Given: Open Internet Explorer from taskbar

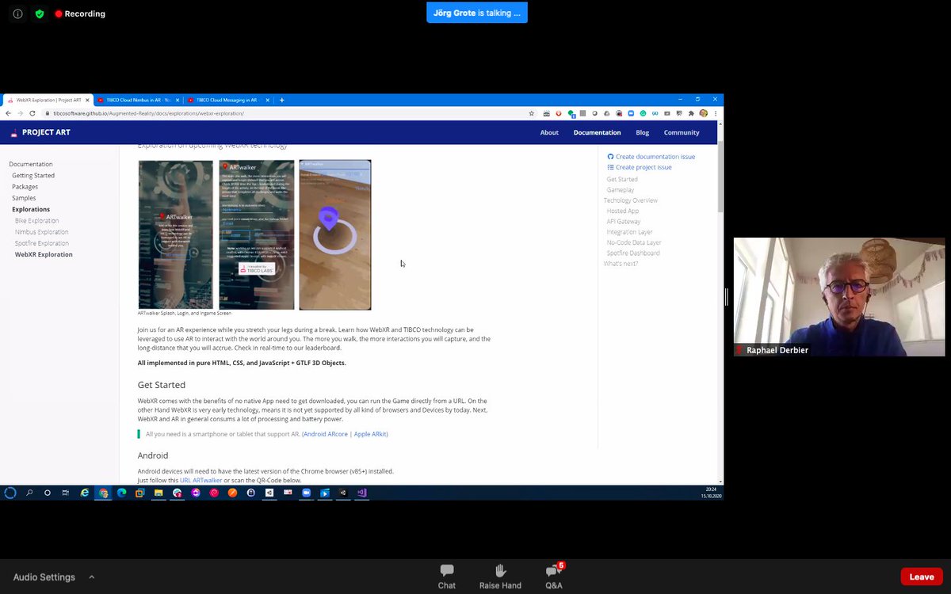Looking at the screenshot, I should pyautogui.click(x=85, y=493).
